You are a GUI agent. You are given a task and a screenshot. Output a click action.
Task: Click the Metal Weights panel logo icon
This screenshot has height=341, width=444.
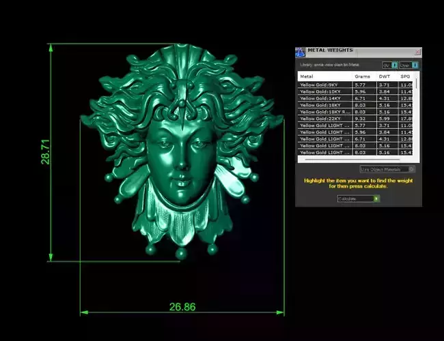(300, 53)
